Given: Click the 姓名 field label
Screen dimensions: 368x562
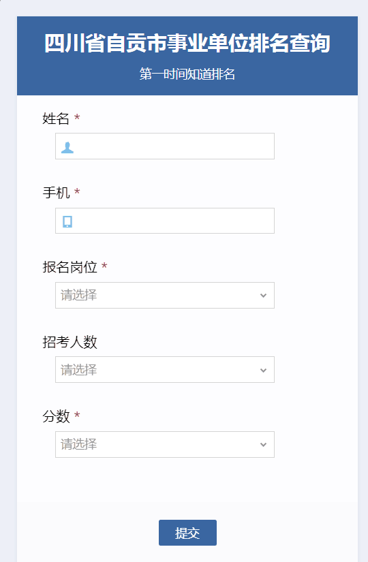Looking at the screenshot, I should coord(56,119).
